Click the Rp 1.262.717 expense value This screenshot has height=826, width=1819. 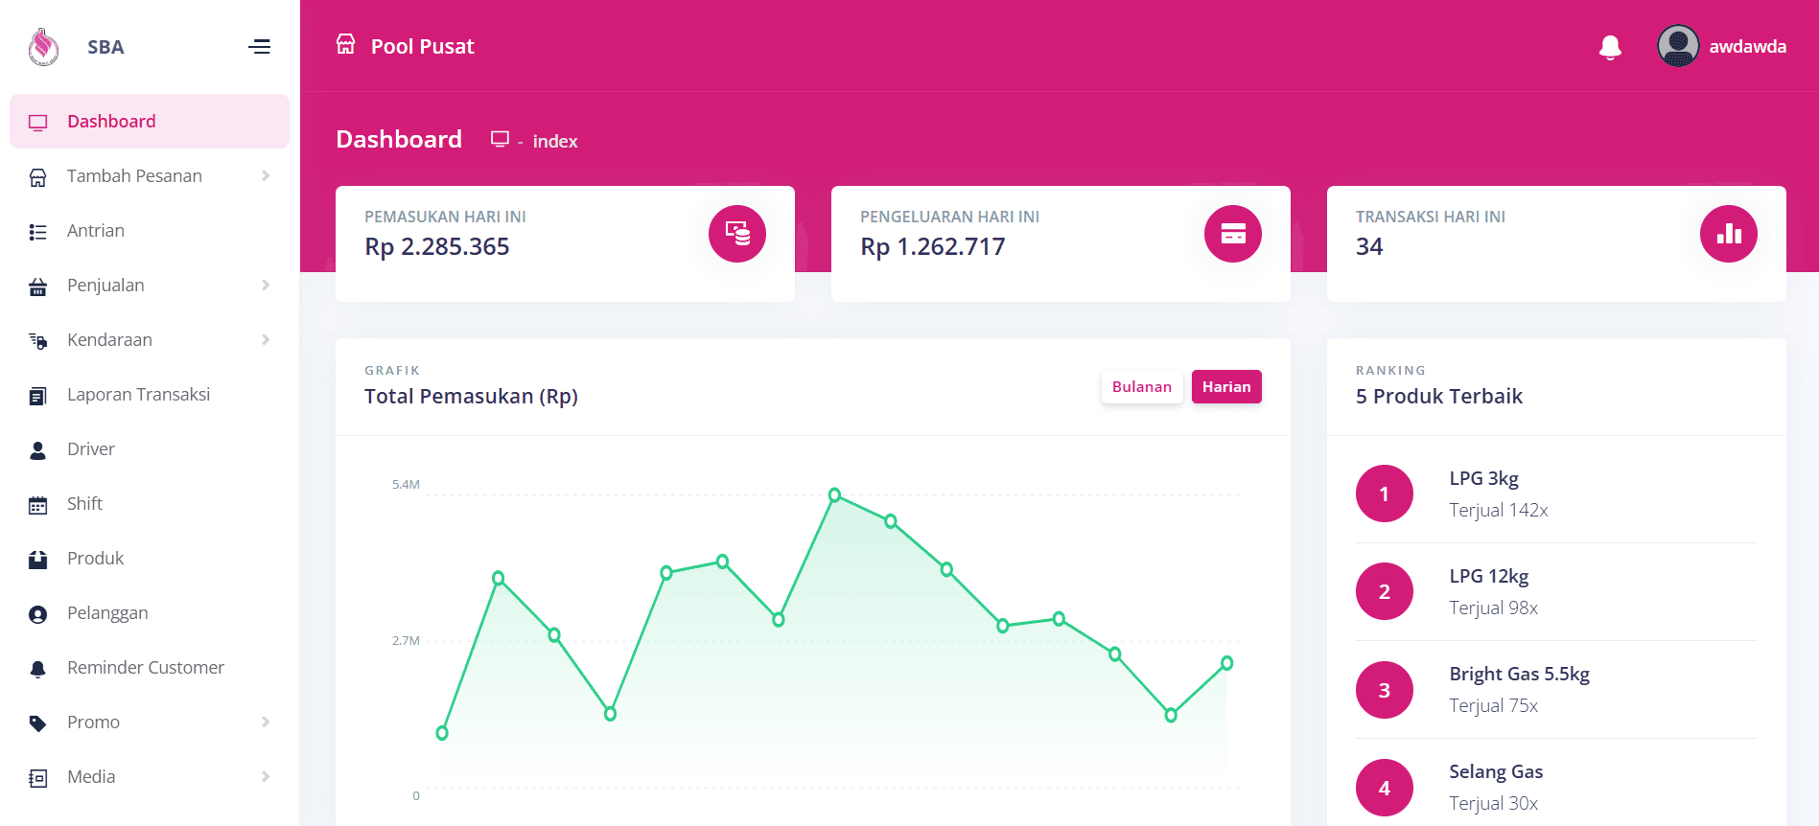933,247
